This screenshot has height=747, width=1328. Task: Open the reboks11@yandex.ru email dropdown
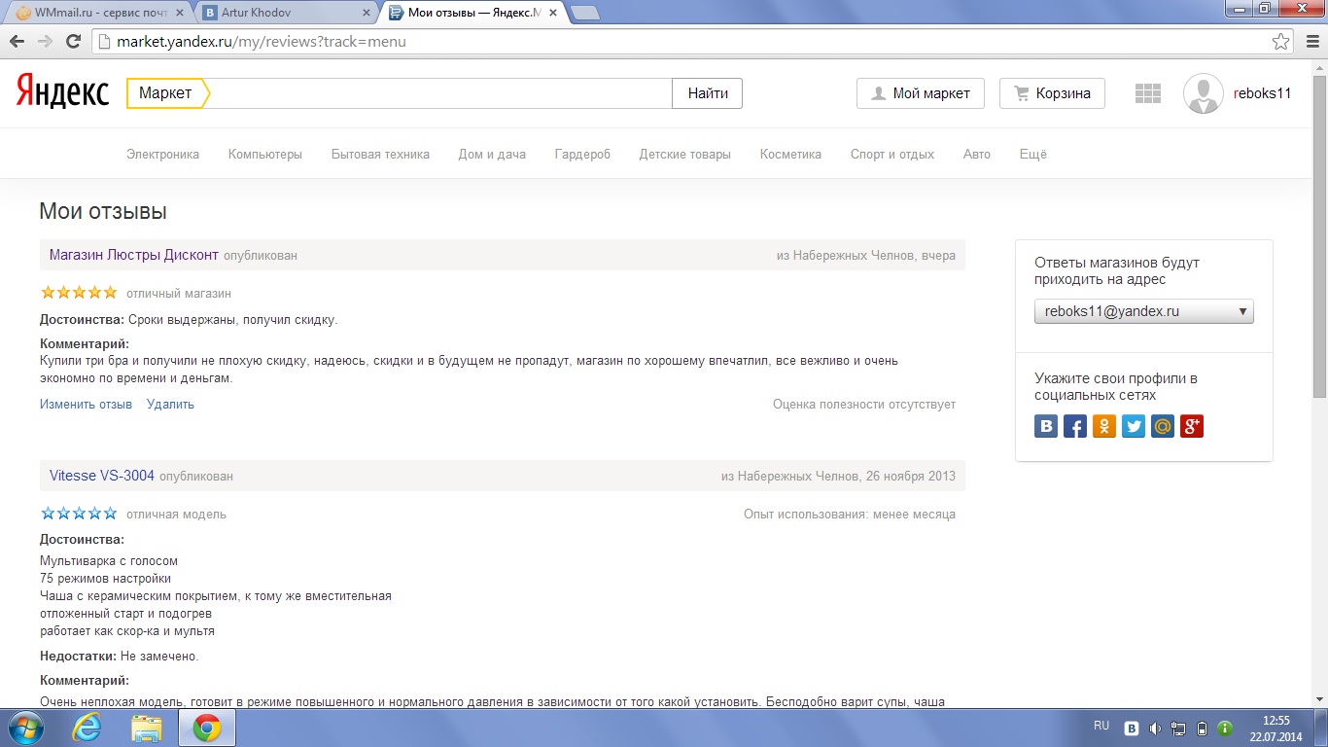1144,311
